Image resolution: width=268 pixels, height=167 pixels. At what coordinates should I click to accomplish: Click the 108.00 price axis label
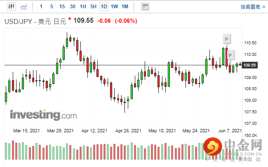click(250, 100)
